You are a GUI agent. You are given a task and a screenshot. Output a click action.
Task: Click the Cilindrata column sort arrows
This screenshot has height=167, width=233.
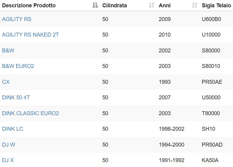(152, 5)
